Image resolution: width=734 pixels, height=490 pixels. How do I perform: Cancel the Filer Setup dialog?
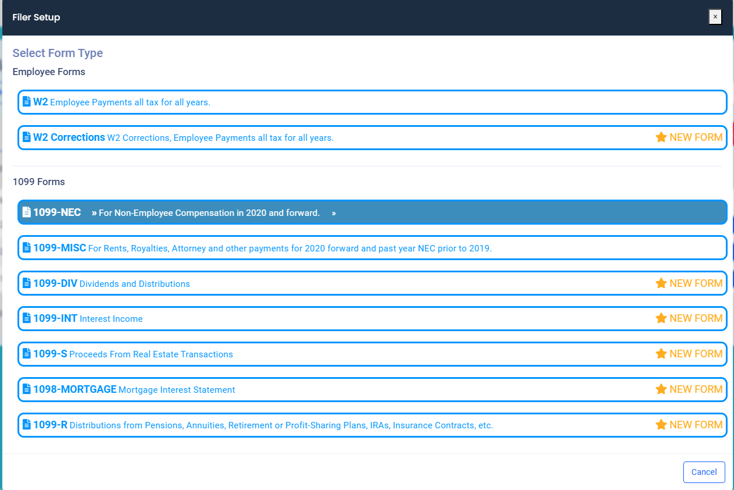click(704, 472)
